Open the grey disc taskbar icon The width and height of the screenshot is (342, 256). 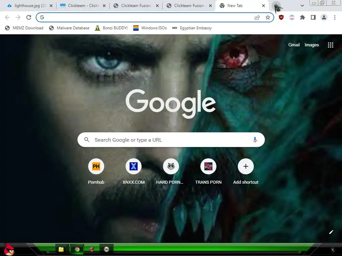coord(107,249)
